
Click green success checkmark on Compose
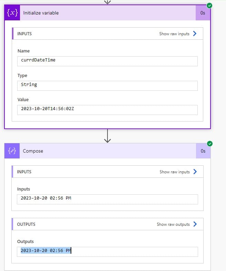(x=210, y=144)
